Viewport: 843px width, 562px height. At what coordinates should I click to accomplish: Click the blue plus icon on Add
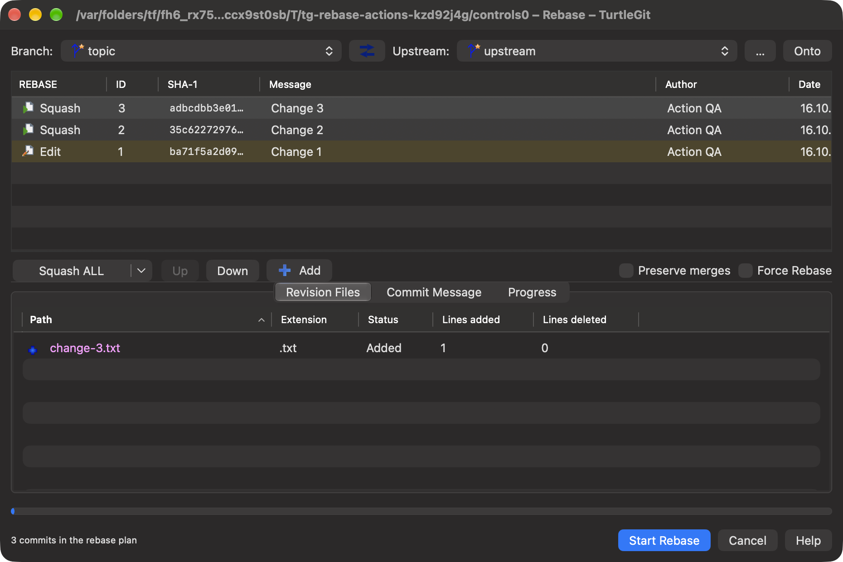(285, 271)
